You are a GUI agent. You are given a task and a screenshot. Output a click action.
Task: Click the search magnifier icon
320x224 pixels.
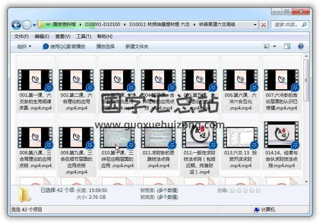point(304,25)
